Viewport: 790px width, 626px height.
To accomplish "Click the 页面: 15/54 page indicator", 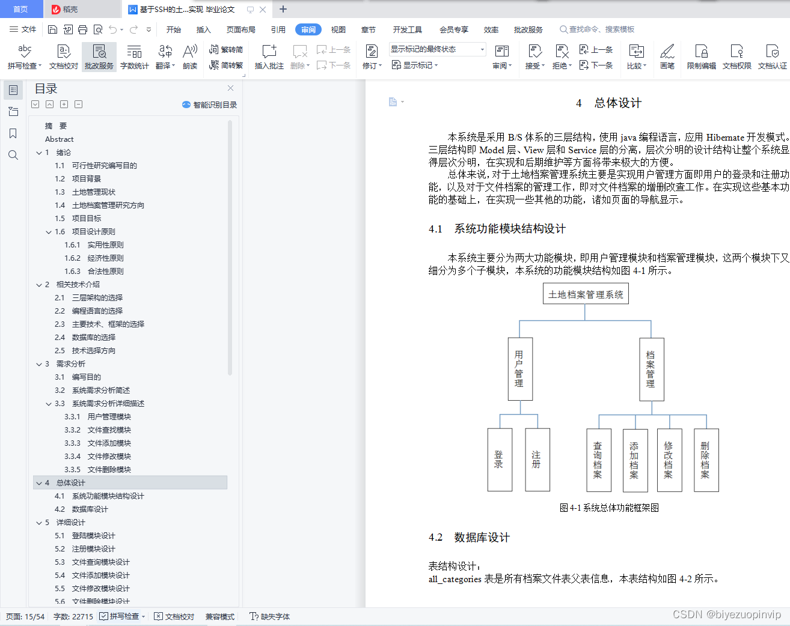I will 25,616.
